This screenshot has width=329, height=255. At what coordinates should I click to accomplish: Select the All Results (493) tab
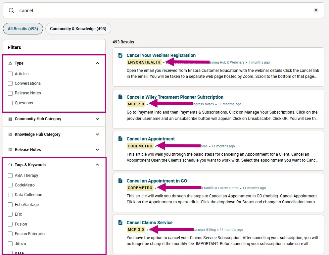click(x=23, y=28)
